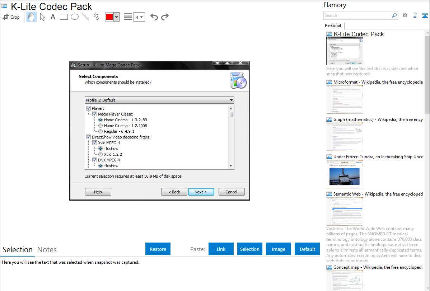
Task: Undo the last annotation
Action: [154, 17]
